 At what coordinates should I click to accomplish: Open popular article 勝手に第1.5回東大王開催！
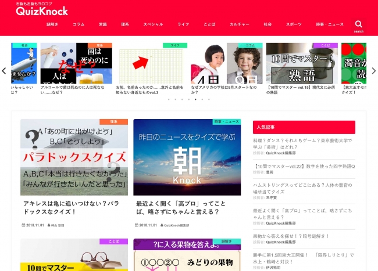tap(303, 258)
